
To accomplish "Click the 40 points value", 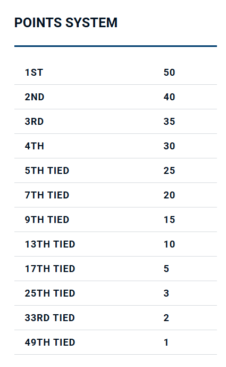I will (169, 97).
